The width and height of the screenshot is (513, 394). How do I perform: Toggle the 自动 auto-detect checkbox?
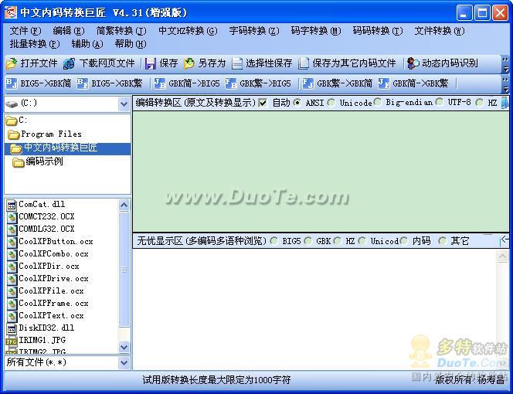click(x=263, y=103)
